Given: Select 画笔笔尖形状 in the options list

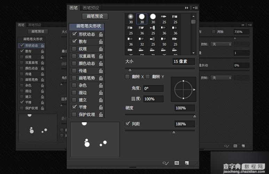Looking at the screenshot, I should tap(88, 26).
